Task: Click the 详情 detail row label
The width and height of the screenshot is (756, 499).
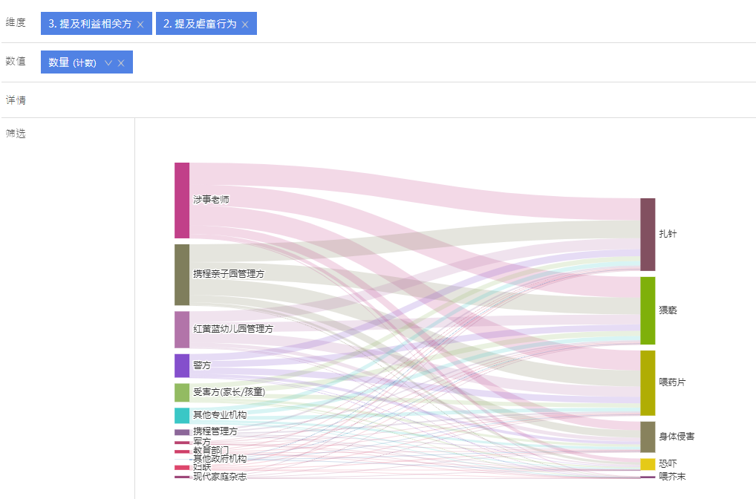Action: pos(16,100)
